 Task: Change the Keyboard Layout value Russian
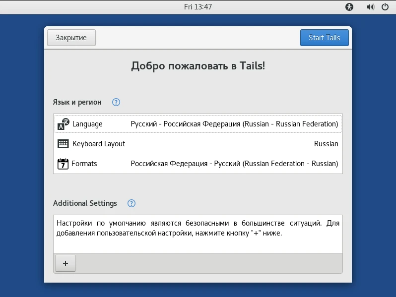click(x=326, y=144)
